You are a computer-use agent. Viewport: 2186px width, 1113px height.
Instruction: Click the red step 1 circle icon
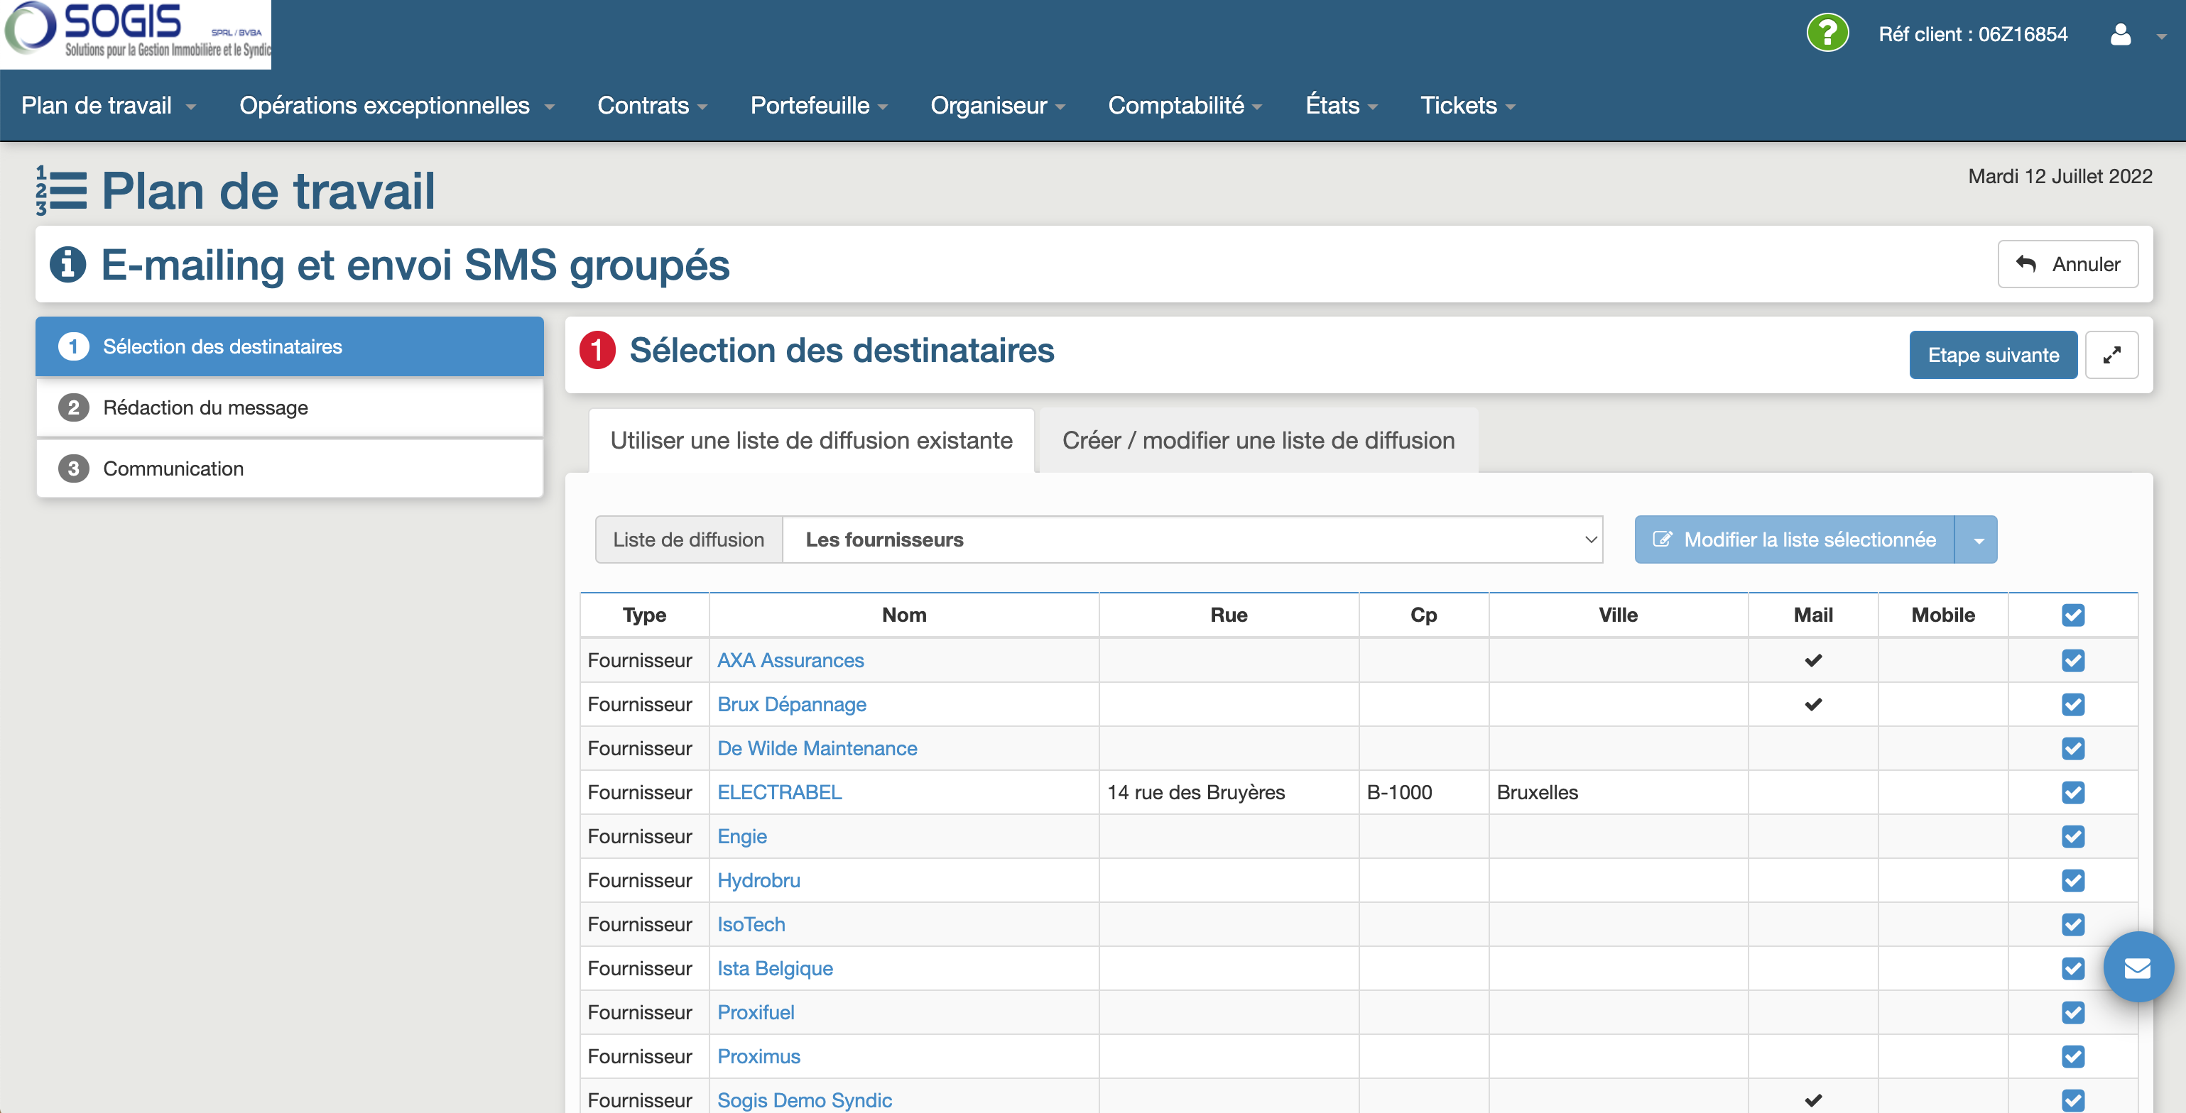(597, 351)
